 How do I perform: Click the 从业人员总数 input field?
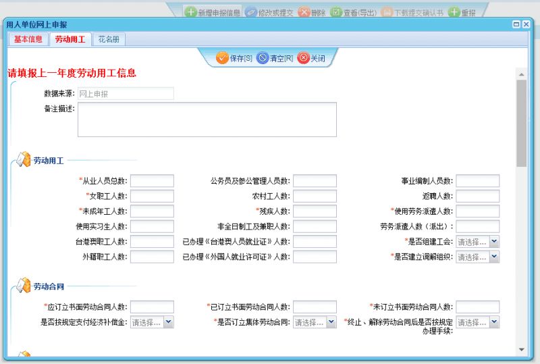152,181
